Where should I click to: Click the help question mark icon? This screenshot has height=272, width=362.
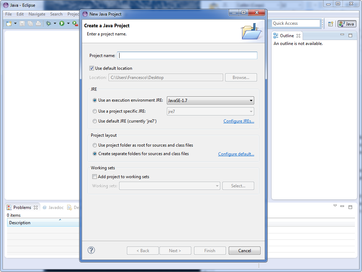[x=91, y=250]
